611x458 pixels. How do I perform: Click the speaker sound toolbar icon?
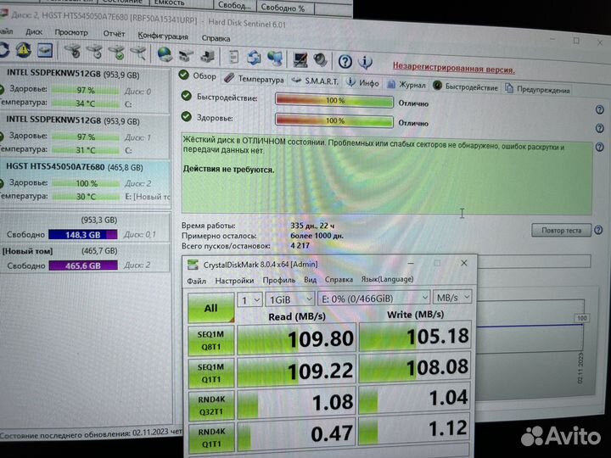point(320,60)
